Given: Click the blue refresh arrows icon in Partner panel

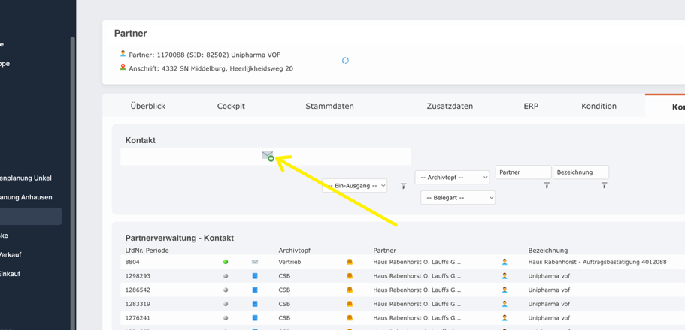Looking at the screenshot, I should click(x=345, y=60).
